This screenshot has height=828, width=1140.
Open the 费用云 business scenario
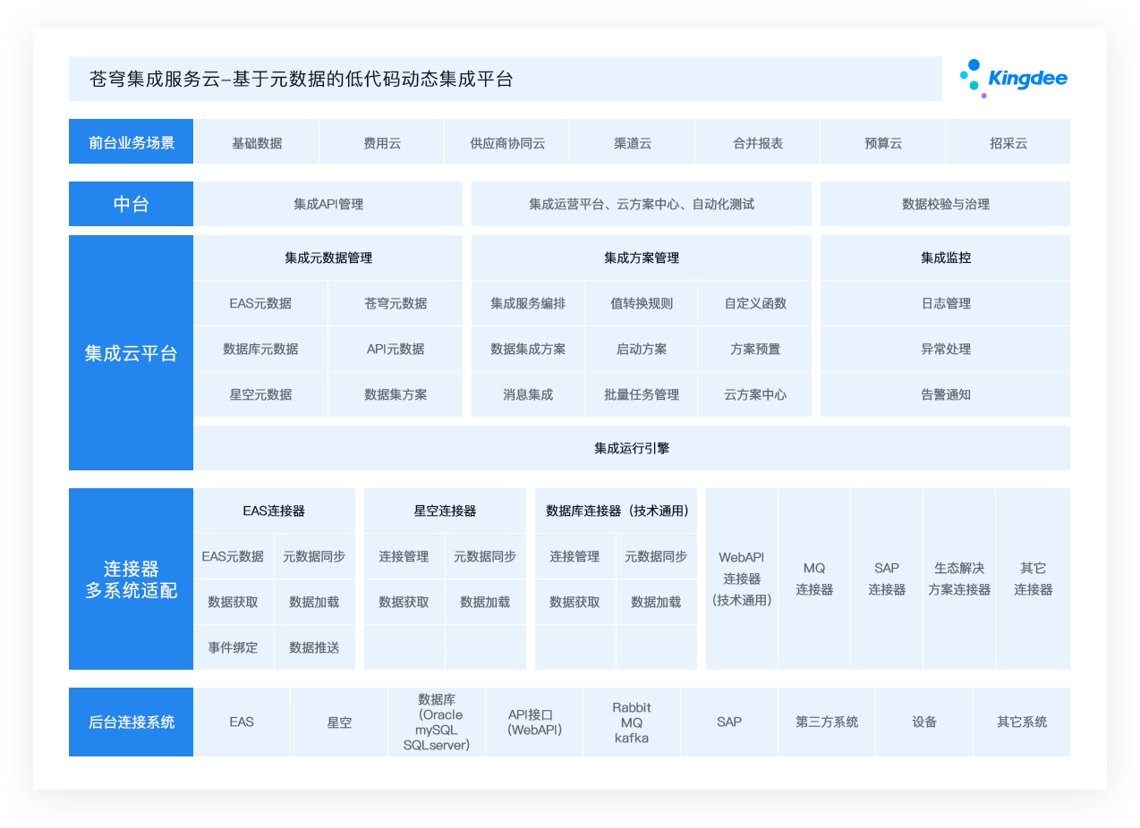pos(382,143)
